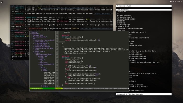This screenshot has height=103, width=183.
Task: Expand the Personal WebSite/ folder
Action: [x=40, y=37]
